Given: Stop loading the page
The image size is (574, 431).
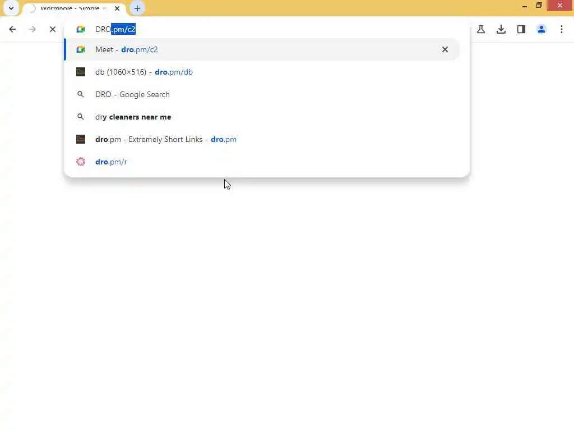Looking at the screenshot, I should 52,29.
